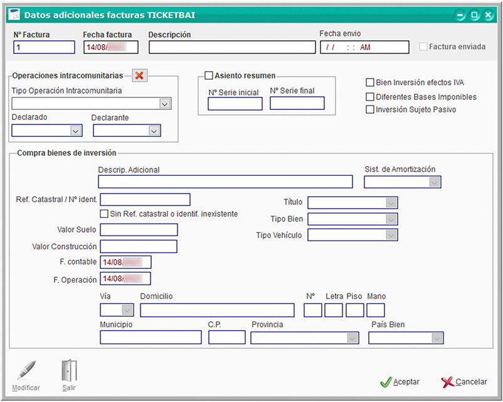Click the Nº address number field
Viewport: 503px width, 402px height.
click(x=313, y=310)
